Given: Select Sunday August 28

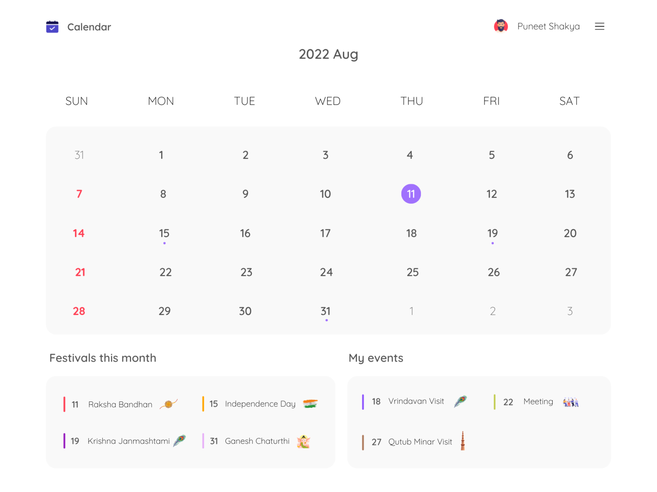Looking at the screenshot, I should click(x=79, y=311).
